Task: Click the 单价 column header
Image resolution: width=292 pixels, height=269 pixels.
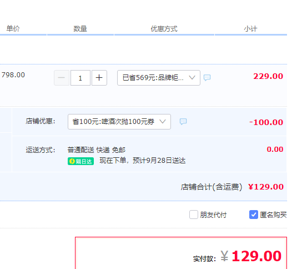Action: [x=13, y=29]
